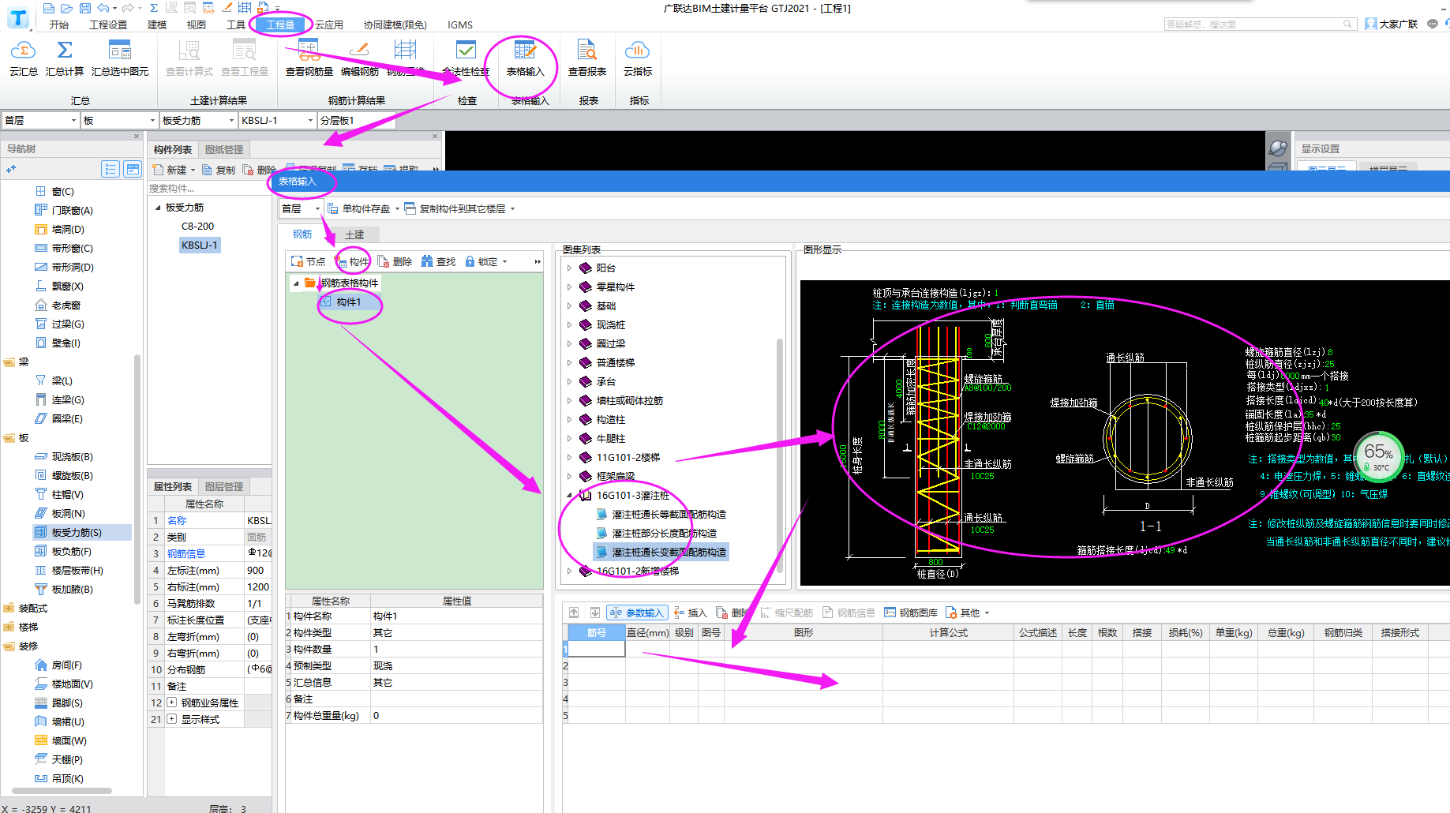
Task: Click undo icon in quick access toolbar
Action: coord(103,8)
